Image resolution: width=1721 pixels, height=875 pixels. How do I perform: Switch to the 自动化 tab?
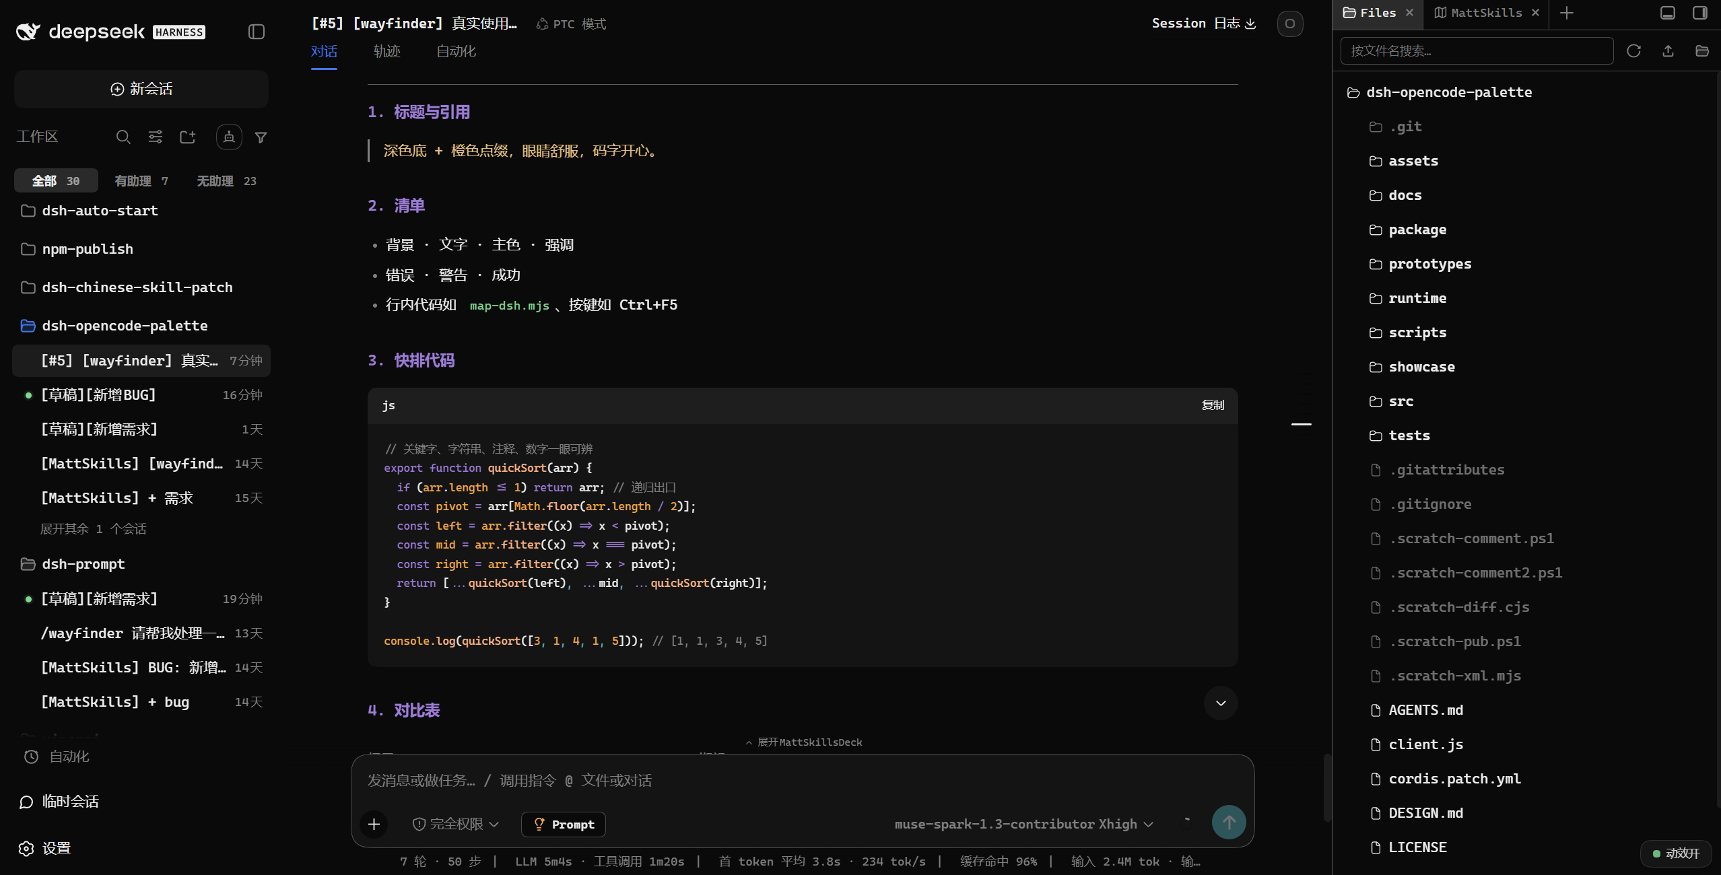point(456,51)
